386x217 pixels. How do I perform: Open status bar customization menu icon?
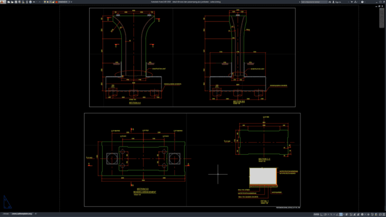point(384,215)
